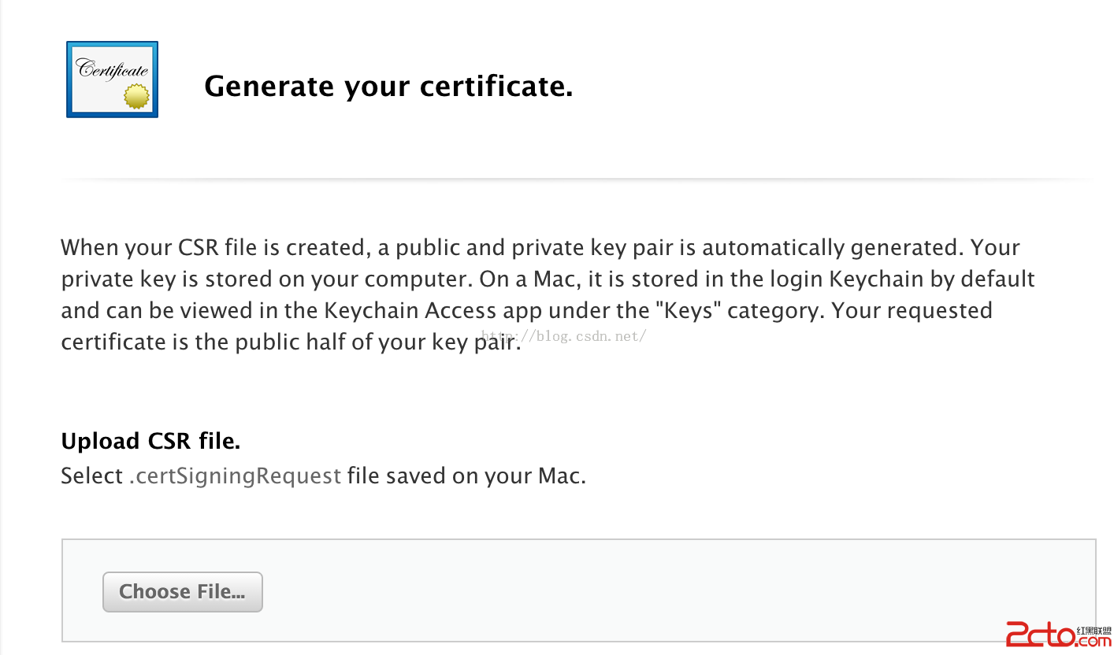
Task: Click the cursive Certificate text inside the icon
Action: coord(112,69)
